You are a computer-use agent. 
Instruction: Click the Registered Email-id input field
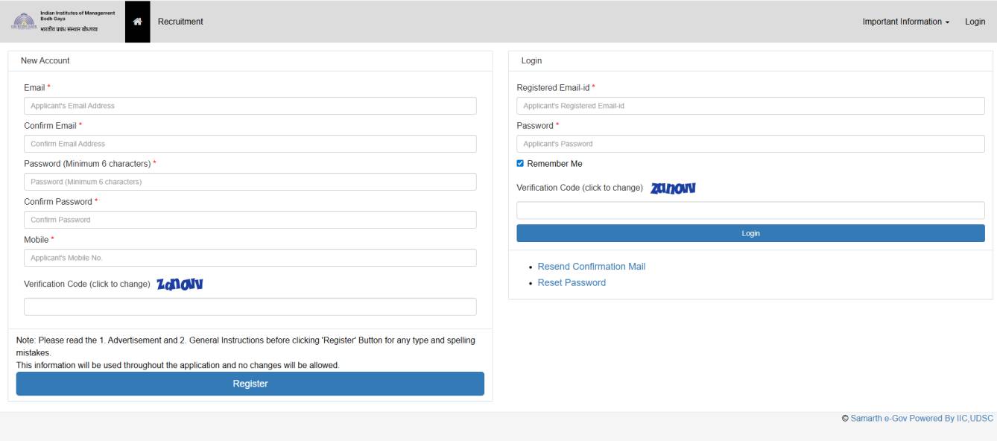click(750, 106)
